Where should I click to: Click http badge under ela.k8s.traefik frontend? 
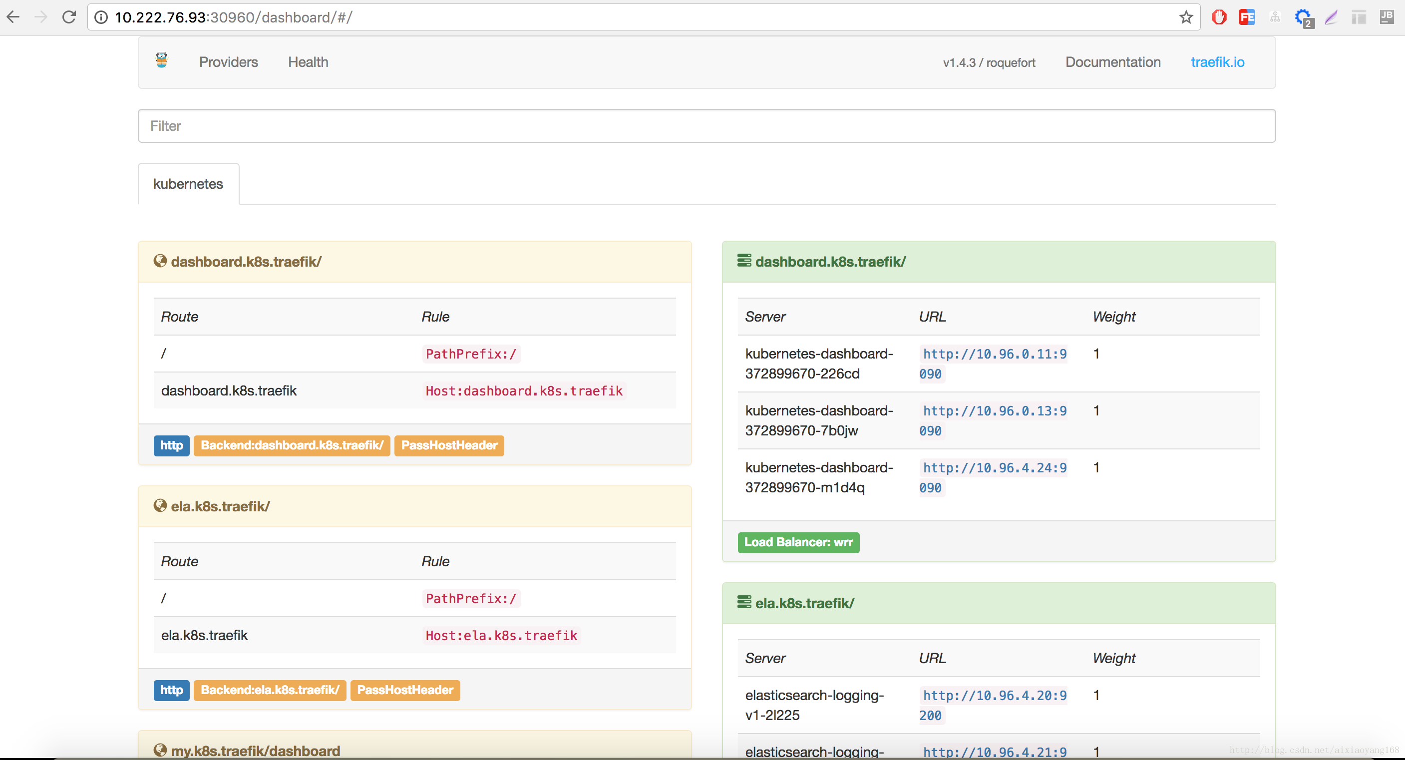tap(171, 690)
